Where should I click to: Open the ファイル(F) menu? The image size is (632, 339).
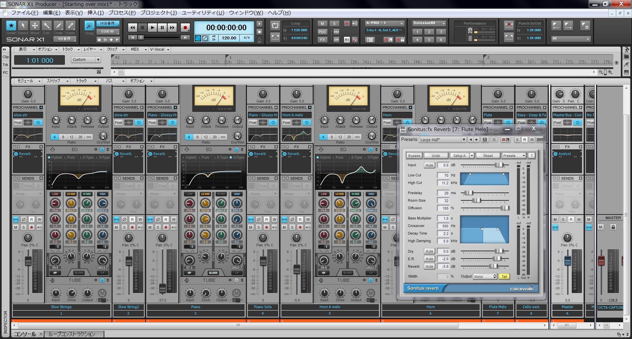(x=25, y=13)
